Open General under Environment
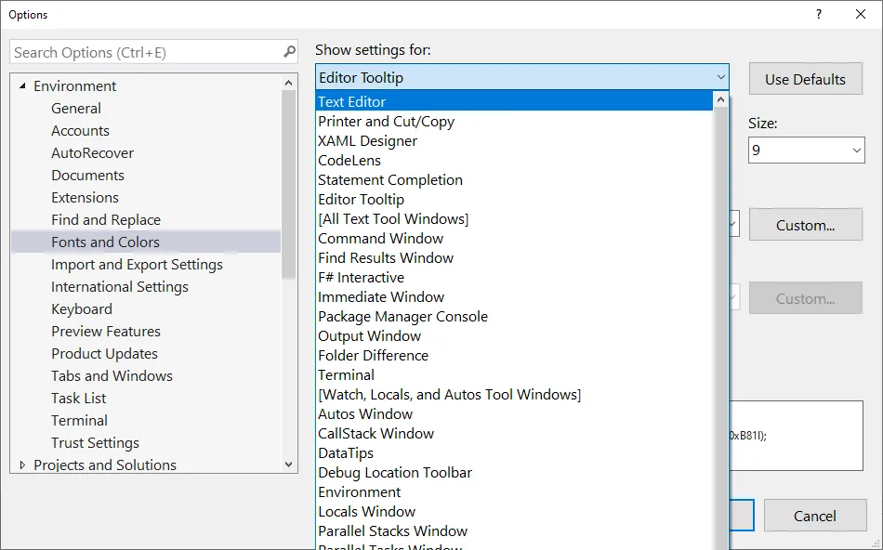 point(76,108)
